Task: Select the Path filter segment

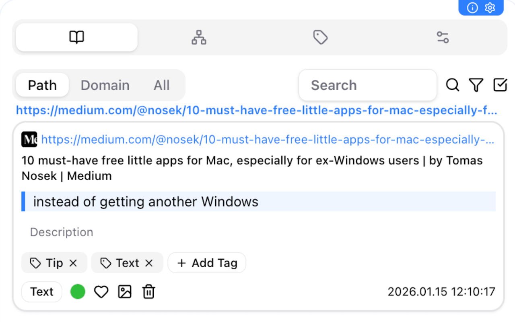Action: [x=42, y=85]
